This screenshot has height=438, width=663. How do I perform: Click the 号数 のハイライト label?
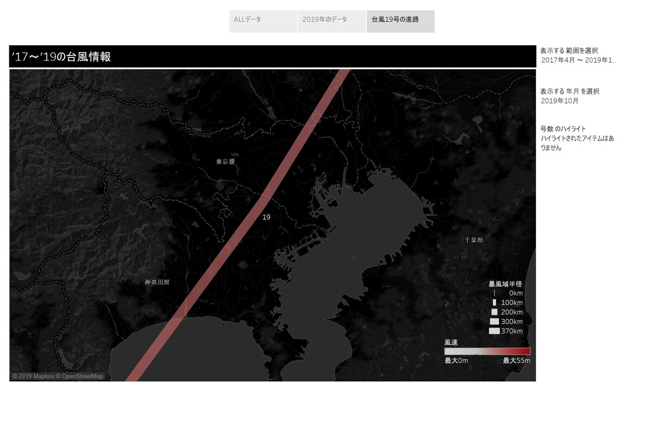tap(563, 129)
